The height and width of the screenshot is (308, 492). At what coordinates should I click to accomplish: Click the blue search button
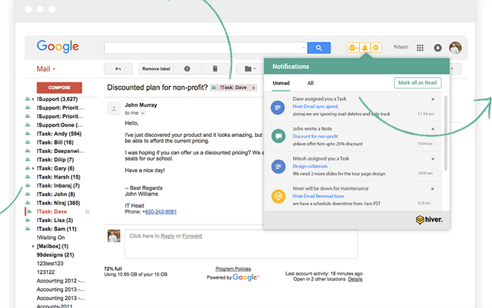coord(319,48)
